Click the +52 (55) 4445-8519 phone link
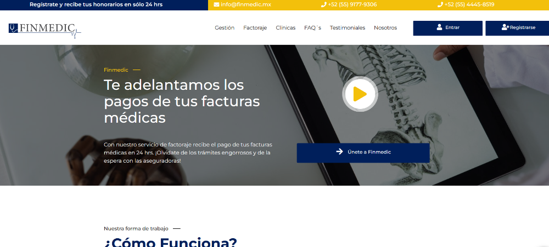 tap(469, 5)
